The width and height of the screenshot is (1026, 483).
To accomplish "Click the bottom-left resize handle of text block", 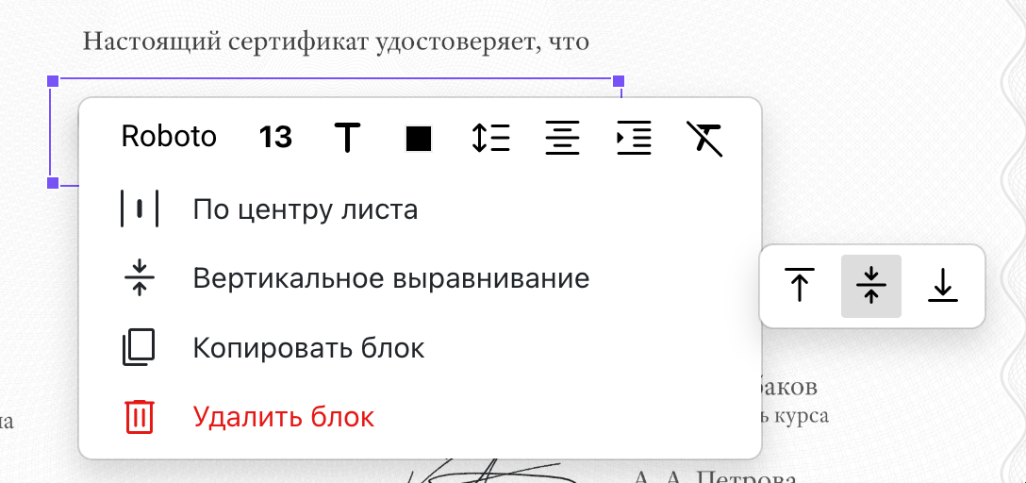I will coord(54,183).
